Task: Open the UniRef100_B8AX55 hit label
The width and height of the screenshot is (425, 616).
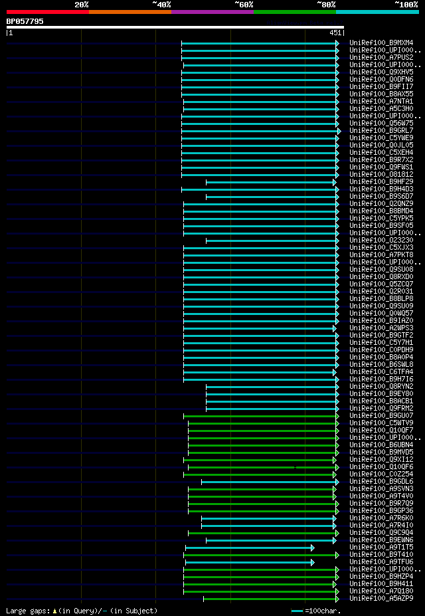Action: [381, 94]
